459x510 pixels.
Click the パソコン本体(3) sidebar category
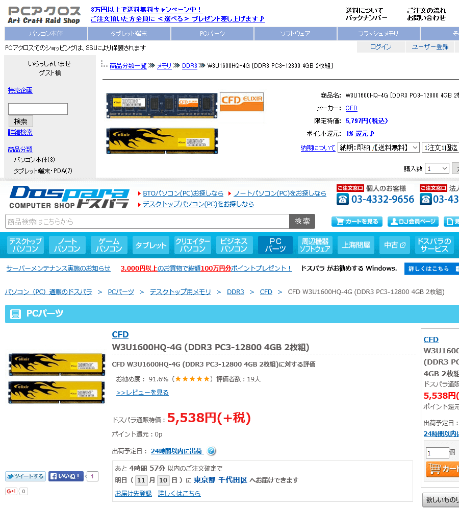pyautogui.click(x=34, y=160)
